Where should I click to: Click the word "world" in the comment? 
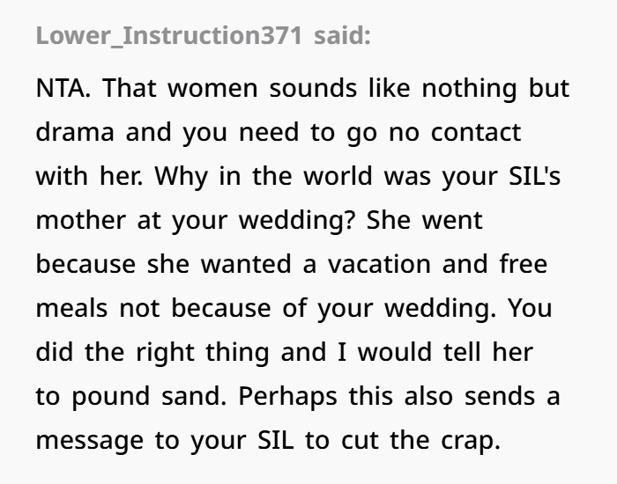338,176
